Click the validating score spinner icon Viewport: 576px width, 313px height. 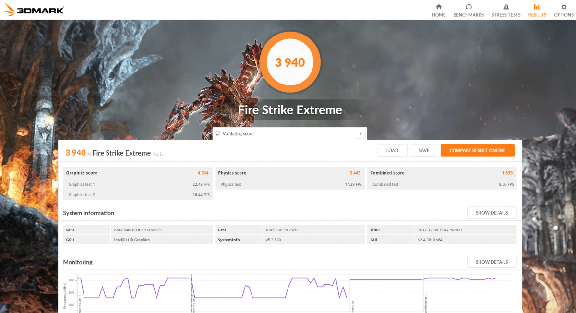(218, 134)
